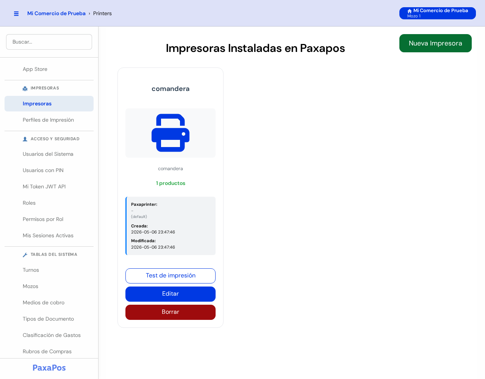Viewport: 485px width, 379px height.
Task: Open Permisos por Rol
Action: (49, 219)
